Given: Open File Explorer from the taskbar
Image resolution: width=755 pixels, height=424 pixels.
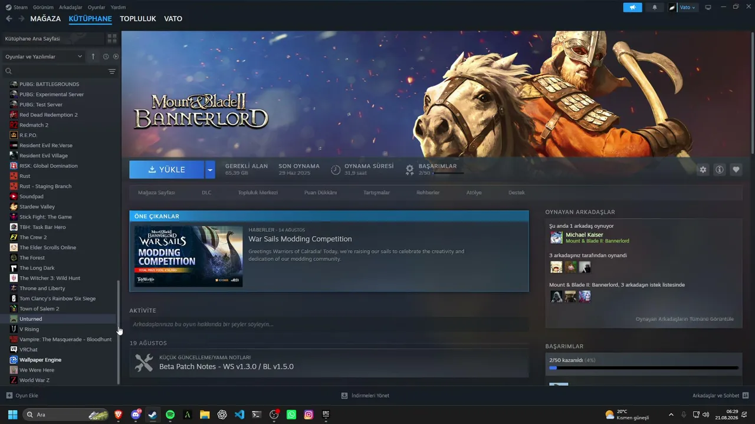Looking at the screenshot, I should click(x=205, y=415).
